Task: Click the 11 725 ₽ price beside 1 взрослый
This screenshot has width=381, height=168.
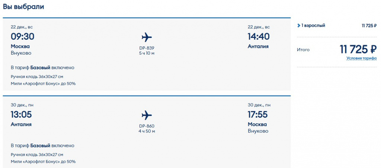Action: click(369, 26)
